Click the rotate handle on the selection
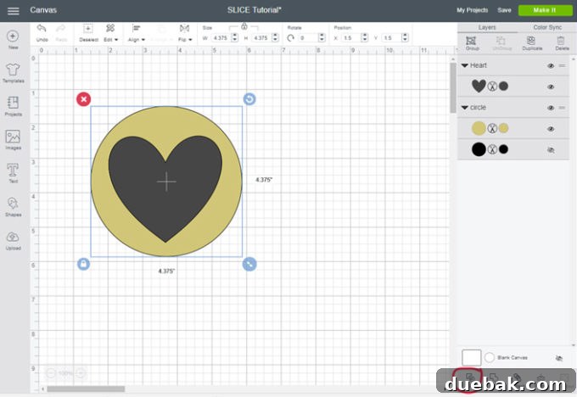This screenshot has width=577, height=397. (x=249, y=99)
